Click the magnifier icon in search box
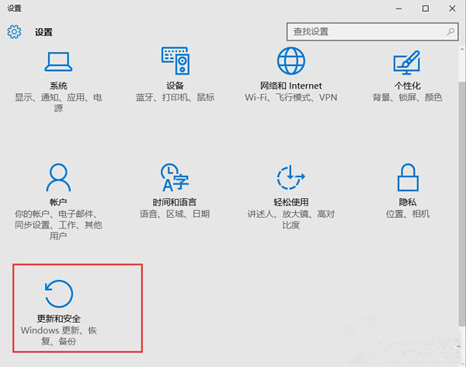 click(450, 31)
